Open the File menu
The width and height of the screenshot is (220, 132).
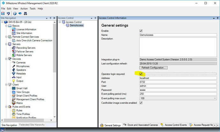point(3,9)
